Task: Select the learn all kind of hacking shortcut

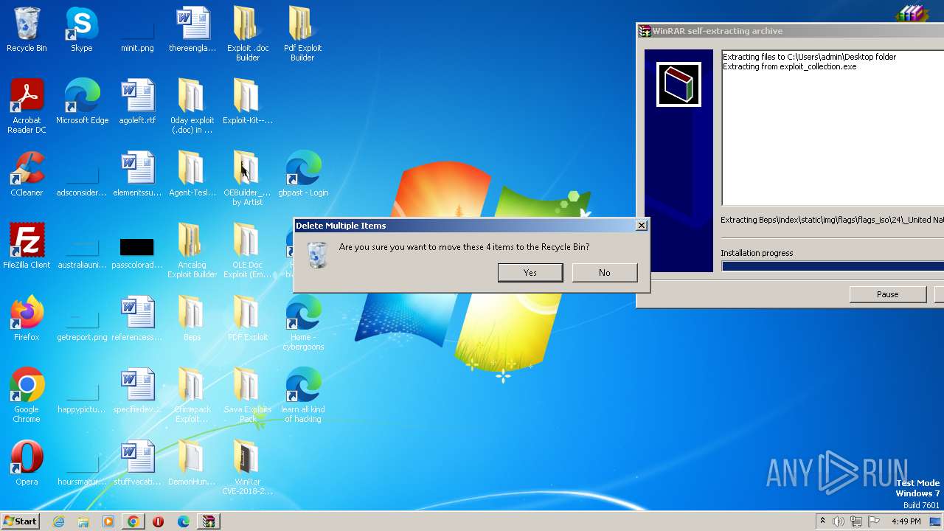Action: click(x=303, y=395)
